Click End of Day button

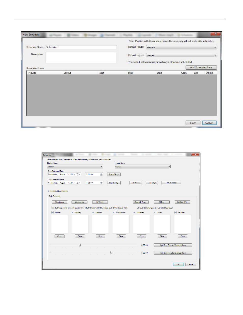tap(114, 183)
